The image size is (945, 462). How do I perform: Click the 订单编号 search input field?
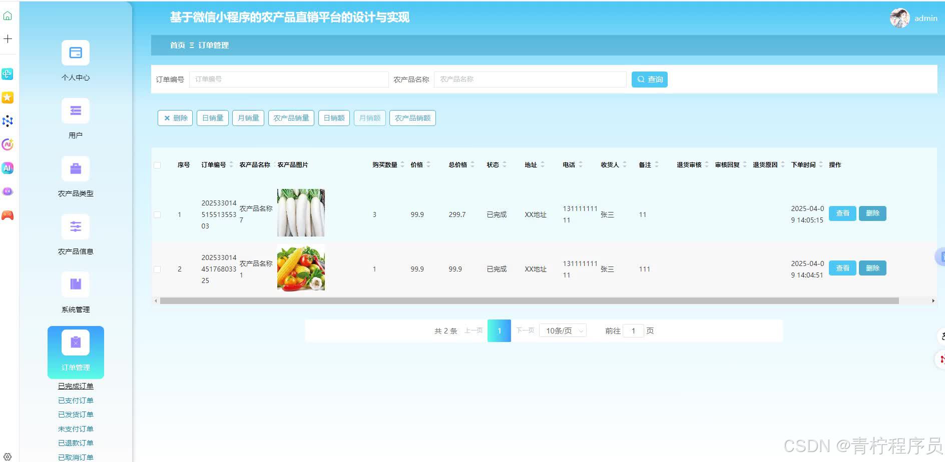coord(288,79)
